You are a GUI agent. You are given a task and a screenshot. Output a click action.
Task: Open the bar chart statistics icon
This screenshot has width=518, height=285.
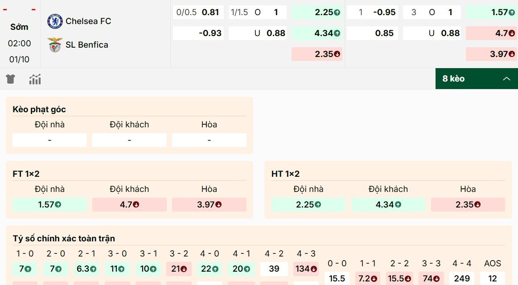[x=35, y=79]
